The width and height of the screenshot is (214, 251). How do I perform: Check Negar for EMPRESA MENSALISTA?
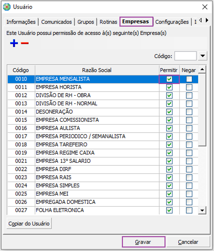pyautogui.click(x=189, y=79)
